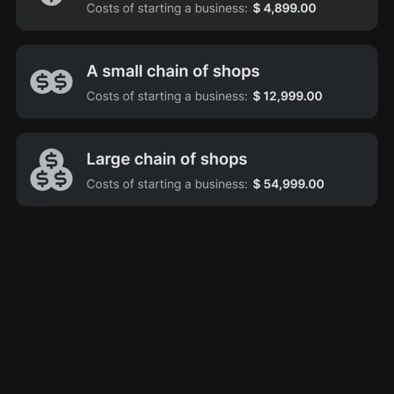Click the large chain "Costs of starting a business" label
The image size is (394, 394).
click(167, 185)
